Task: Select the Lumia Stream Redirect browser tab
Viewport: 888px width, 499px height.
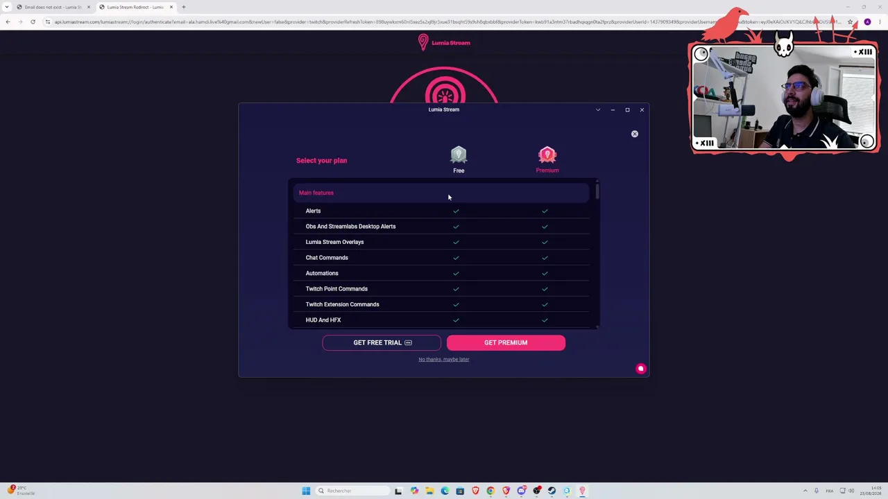Action: [135, 7]
